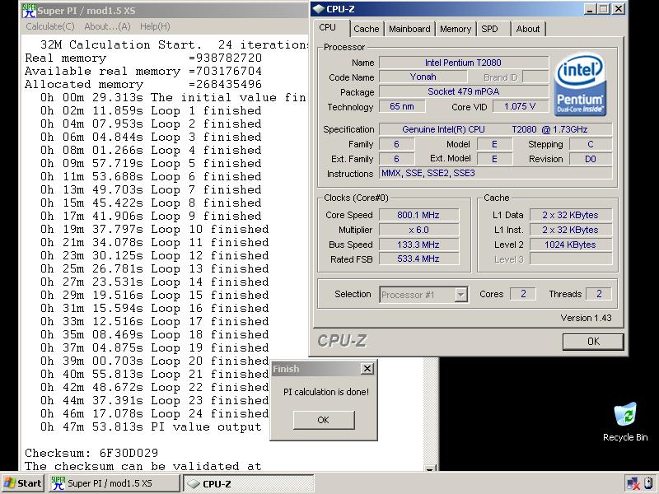Image resolution: width=659 pixels, height=494 pixels.
Task: Click the Loop 24 finished line
Action: [155, 414]
